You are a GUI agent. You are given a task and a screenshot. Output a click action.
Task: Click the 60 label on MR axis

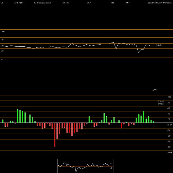tap(169, 108)
